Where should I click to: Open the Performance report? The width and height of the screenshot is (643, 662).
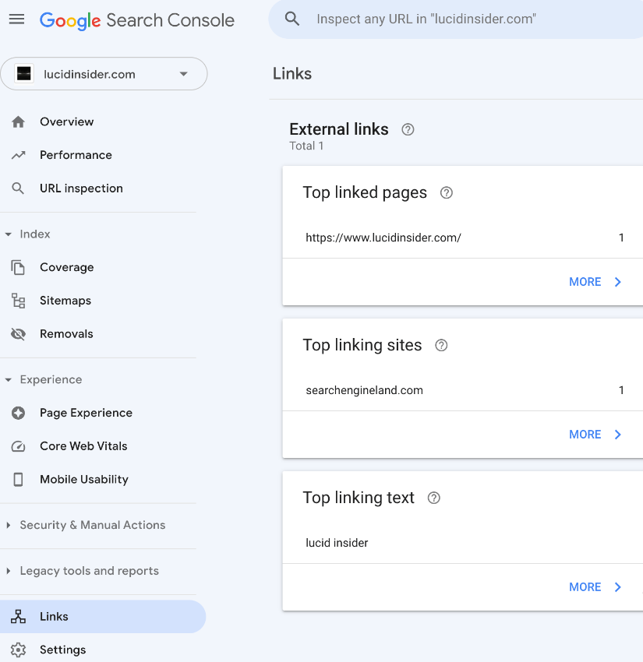click(x=76, y=155)
